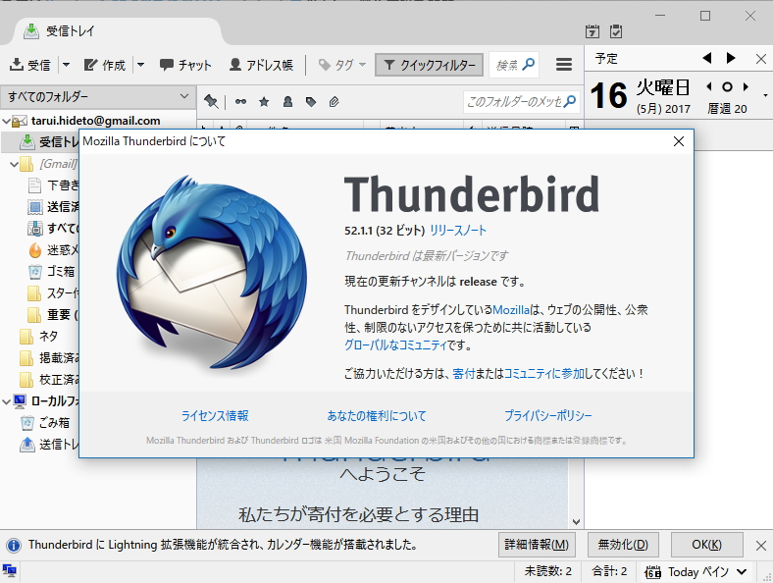Screen dimensions: 773x583
Task: Open the タグ tag dropdown
Action: (x=342, y=65)
